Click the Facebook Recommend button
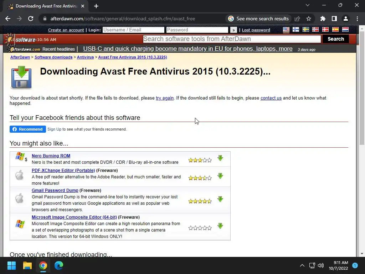365x274 pixels. 28,129
